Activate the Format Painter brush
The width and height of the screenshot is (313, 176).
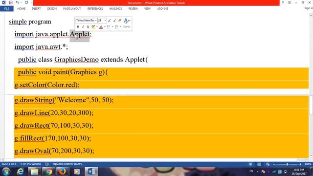pyautogui.click(x=120, y=21)
